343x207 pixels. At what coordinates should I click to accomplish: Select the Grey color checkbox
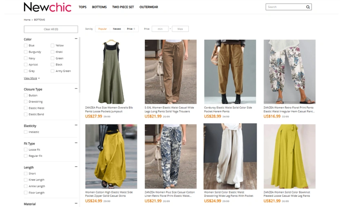coord(26,71)
